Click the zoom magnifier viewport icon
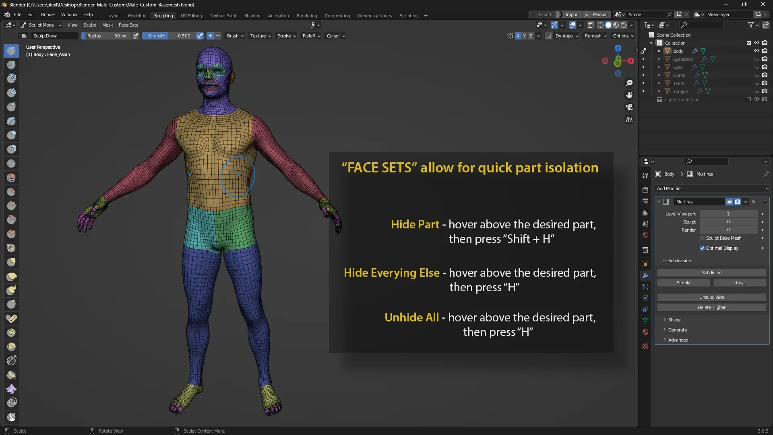Image resolution: width=773 pixels, height=435 pixels. (629, 83)
